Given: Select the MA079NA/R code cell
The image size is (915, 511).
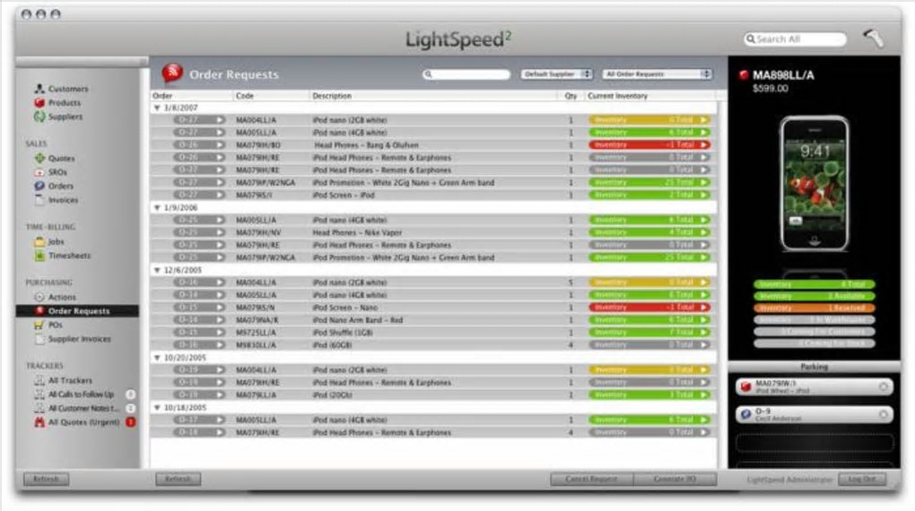Looking at the screenshot, I should [x=257, y=320].
